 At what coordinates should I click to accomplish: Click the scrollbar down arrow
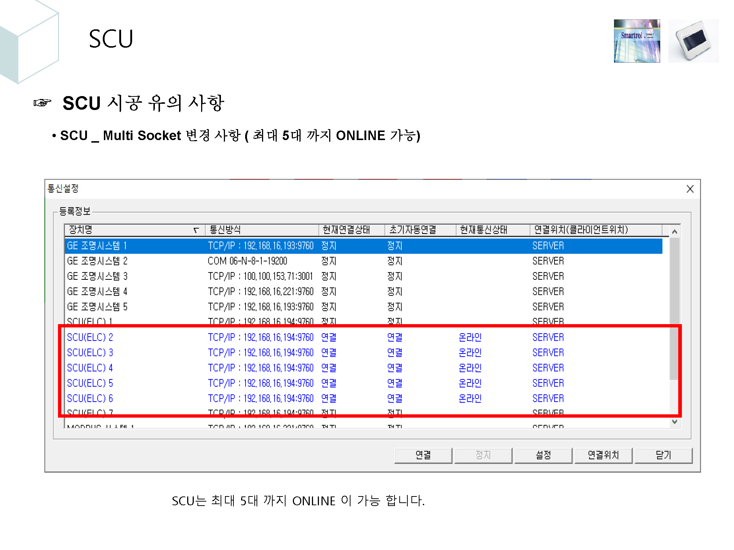674,422
